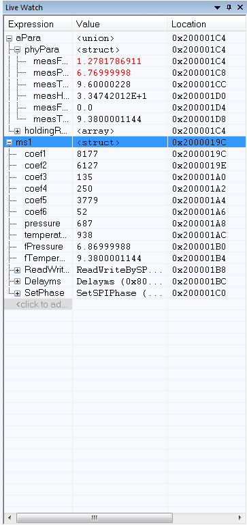The height and width of the screenshot is (525, 247).
Task: Click the location 0x200001CC
Action: click(x=199, y=85)
